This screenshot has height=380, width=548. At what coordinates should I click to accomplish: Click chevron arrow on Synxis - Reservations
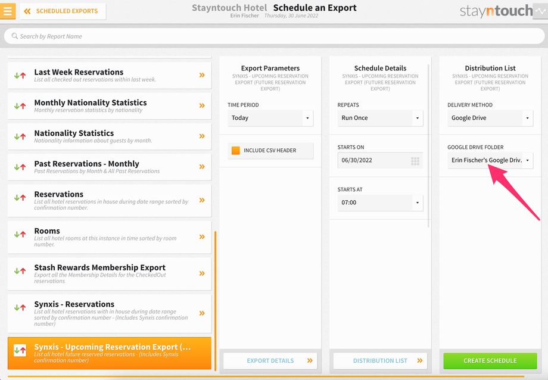(202, 313)
